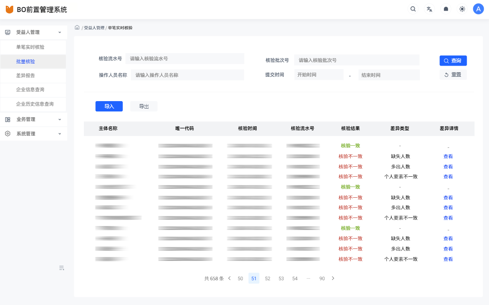
Task: Open the notifications icon in the header
Action: coord(446,8)
